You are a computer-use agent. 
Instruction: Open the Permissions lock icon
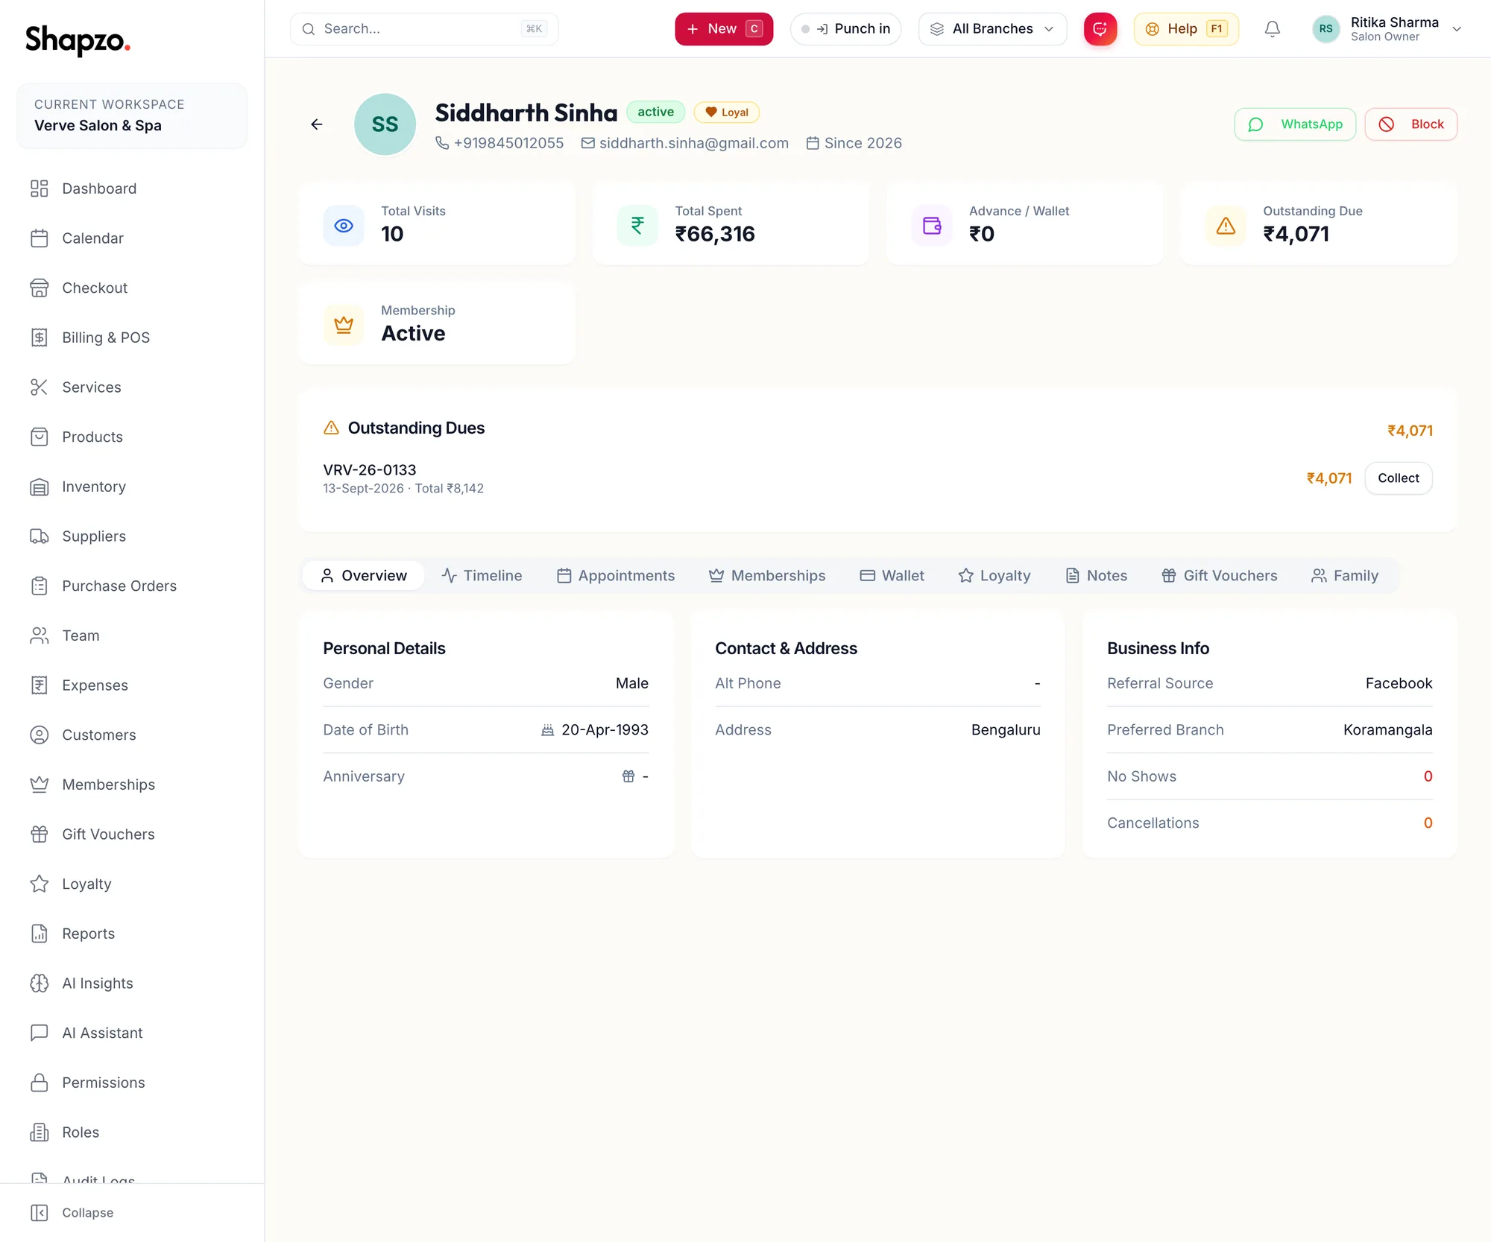click(x=40, y=1083)
